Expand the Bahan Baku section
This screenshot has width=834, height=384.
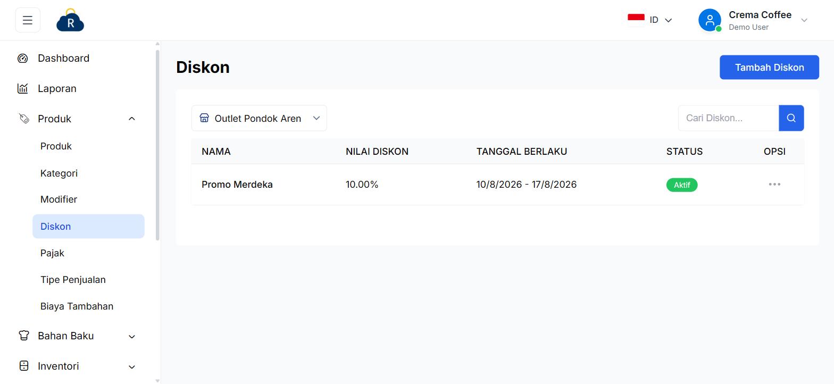pos(132,336)
